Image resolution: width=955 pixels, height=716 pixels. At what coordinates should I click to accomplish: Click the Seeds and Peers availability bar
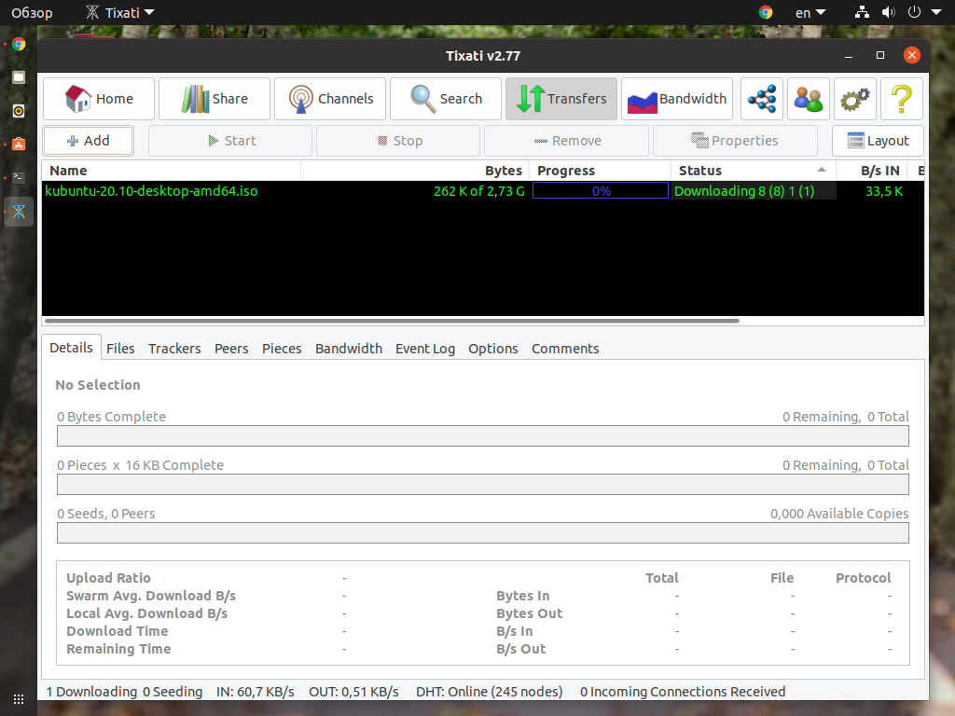coord(483,533)
